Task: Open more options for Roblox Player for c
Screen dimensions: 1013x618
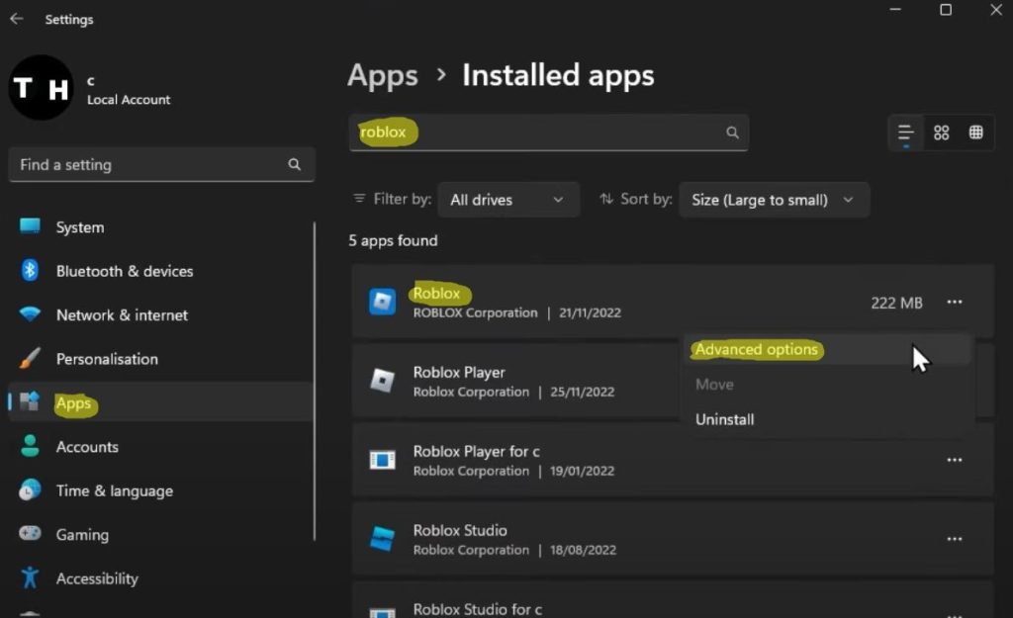Action: coord(955,460)
